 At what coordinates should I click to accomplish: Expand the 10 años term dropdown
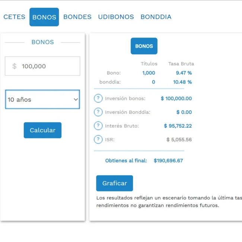tap(42, 99)
